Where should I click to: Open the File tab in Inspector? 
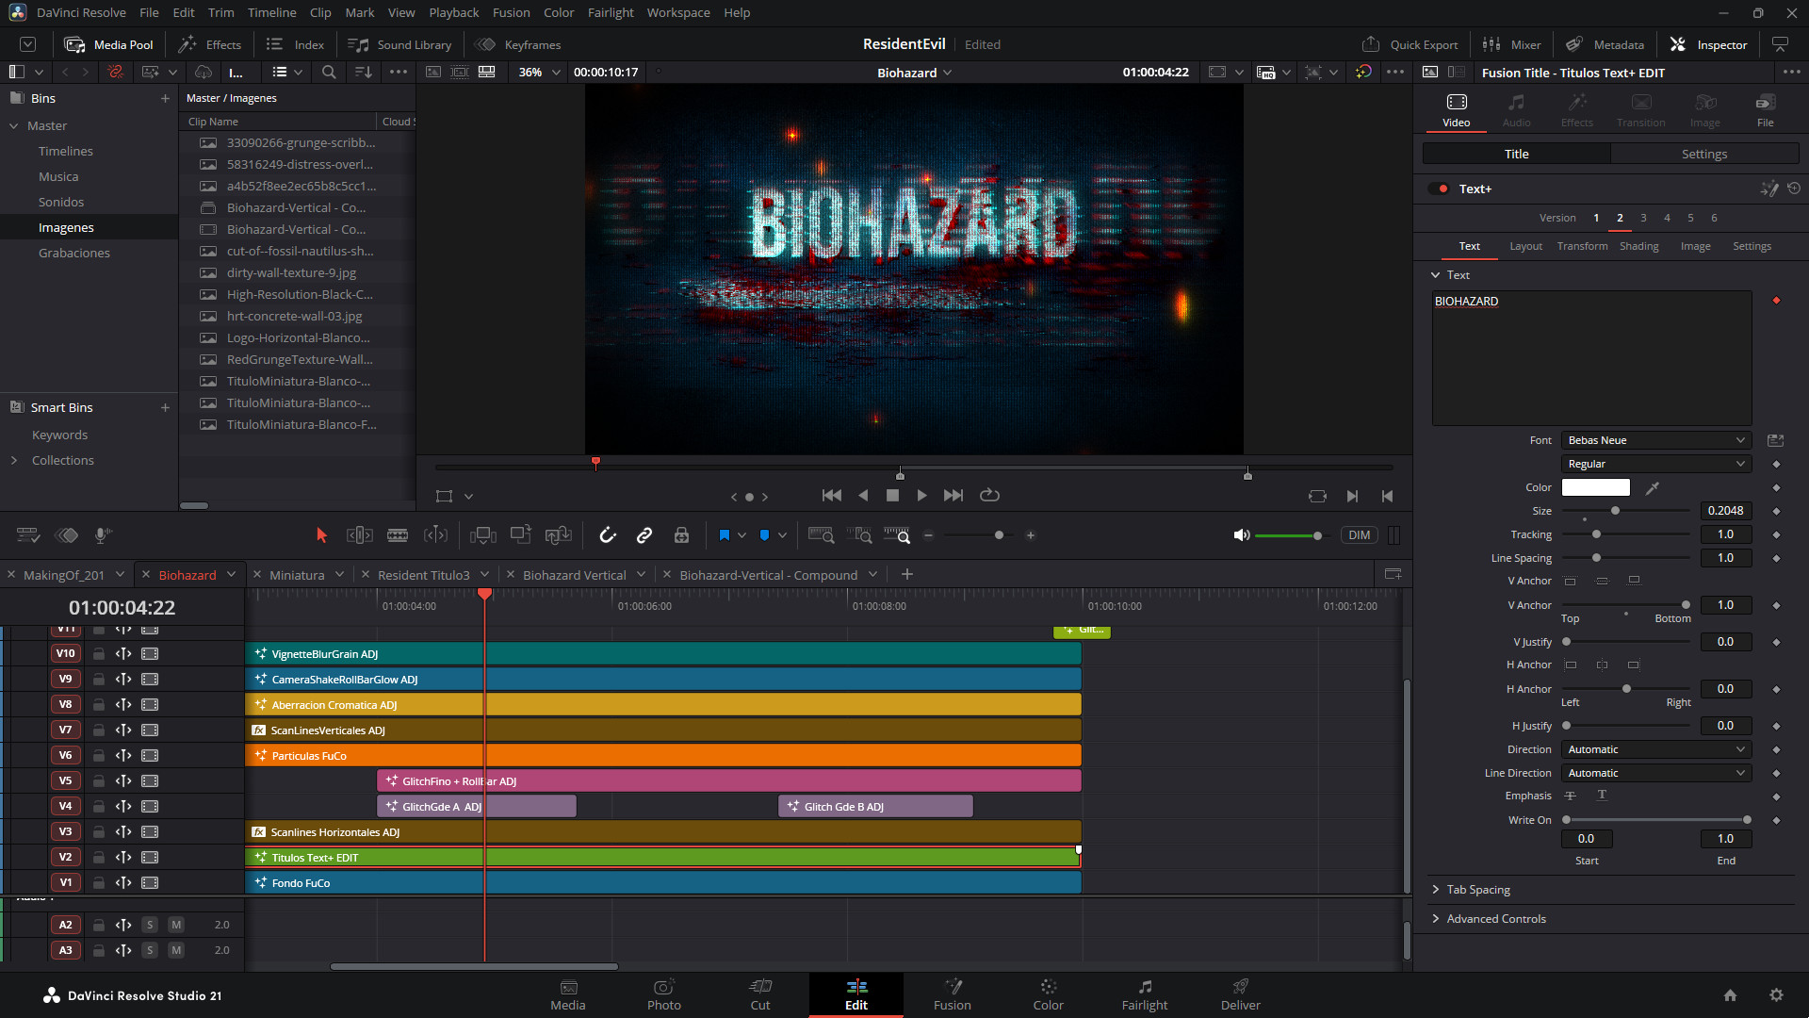tap(1765, 110)
